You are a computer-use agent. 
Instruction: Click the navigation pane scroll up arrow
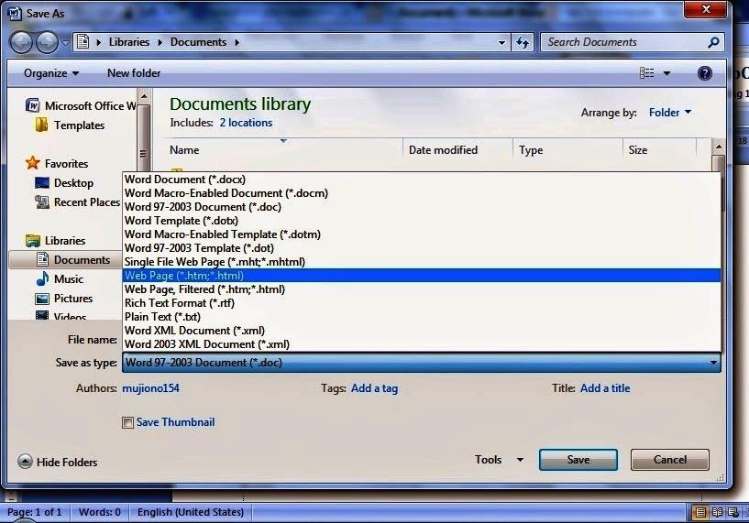pos(144,97)
